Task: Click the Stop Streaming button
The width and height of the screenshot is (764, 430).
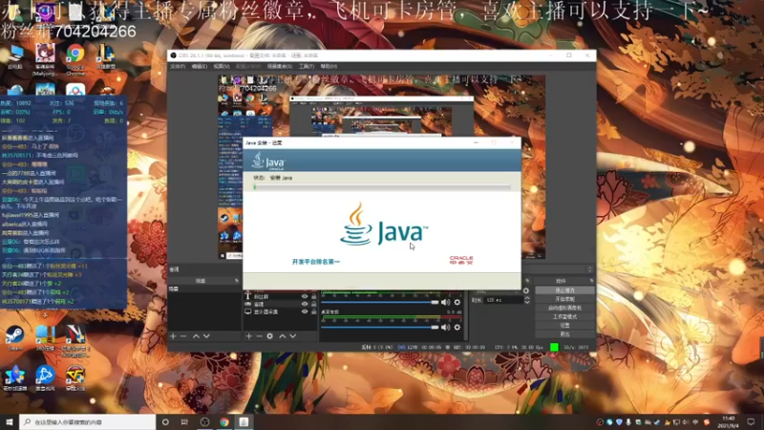Action: click(564, 290)
